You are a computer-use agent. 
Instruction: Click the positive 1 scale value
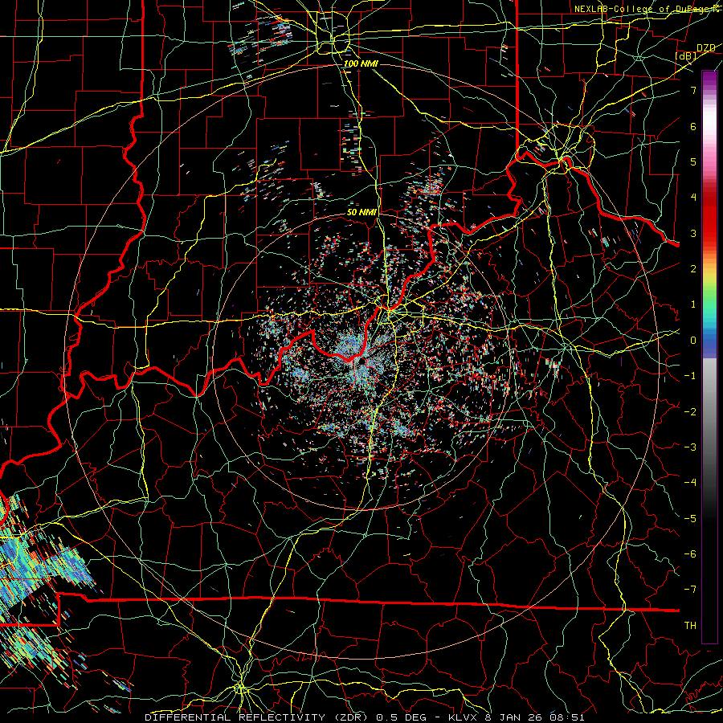[693, 304]
